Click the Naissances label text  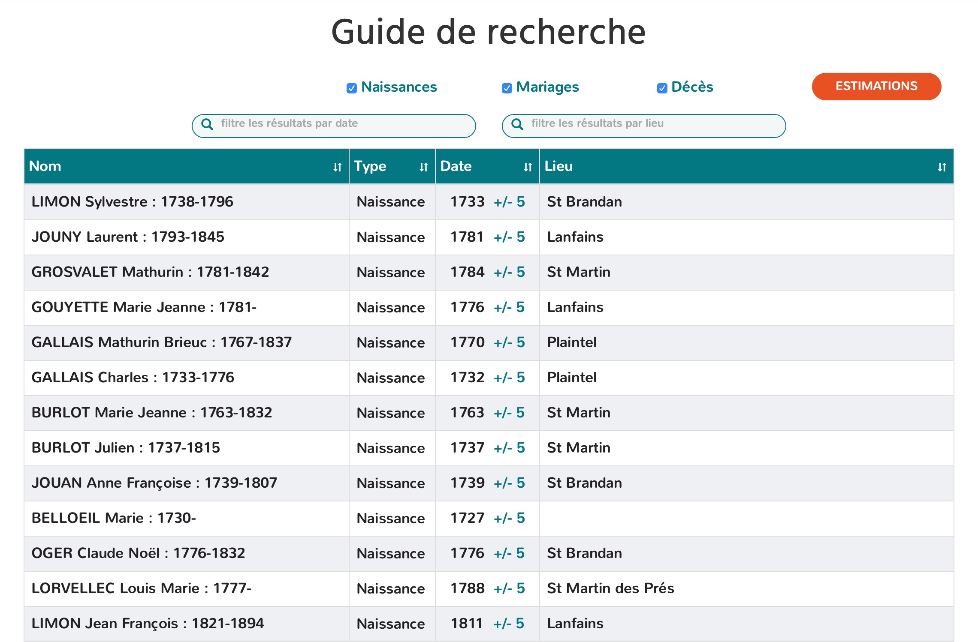[399, 87]
